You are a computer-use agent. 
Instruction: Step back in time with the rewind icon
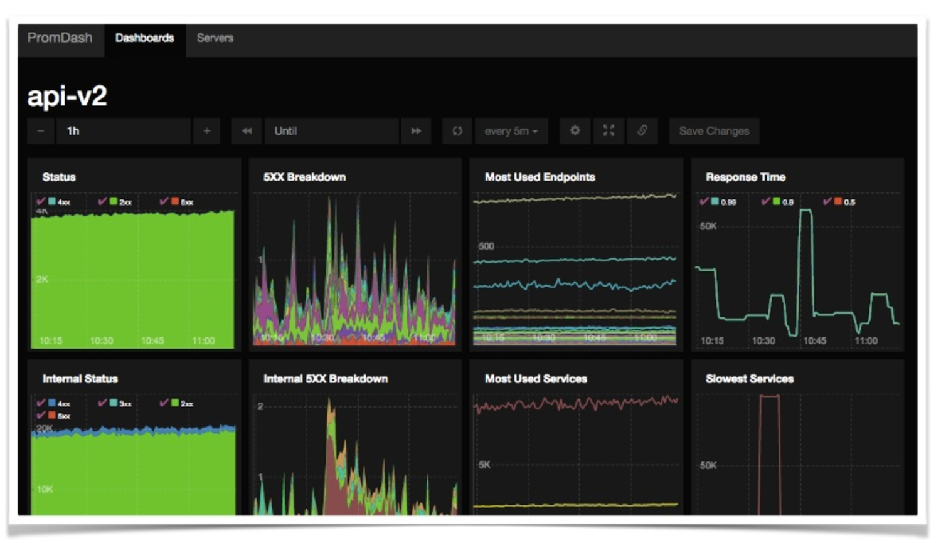[x=247, y=131]
